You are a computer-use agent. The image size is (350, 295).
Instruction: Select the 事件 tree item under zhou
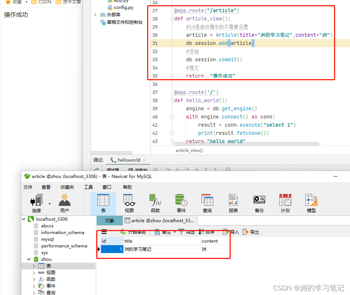(51, 286)
